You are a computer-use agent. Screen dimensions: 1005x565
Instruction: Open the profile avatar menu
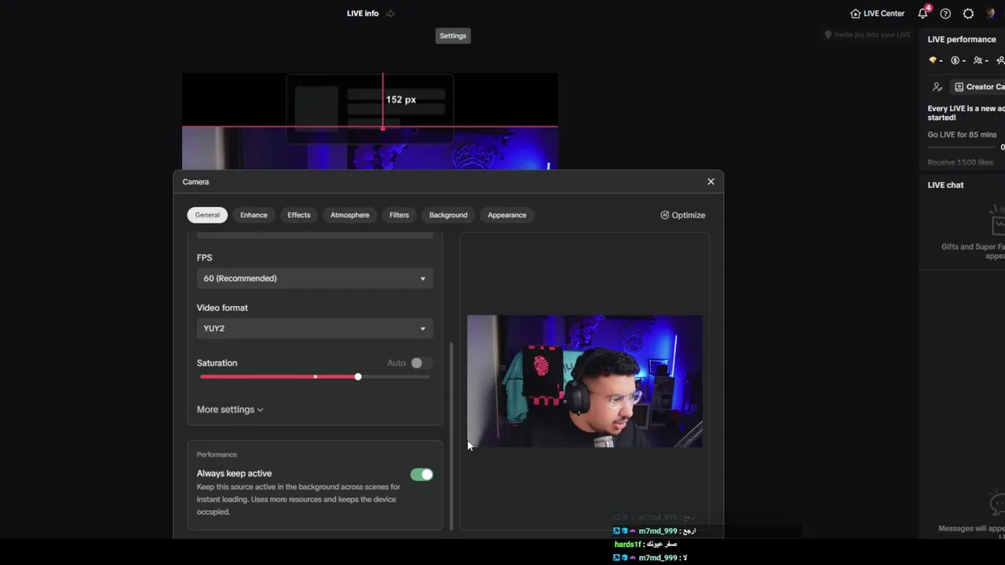pyautogui.click(x=991, y=13)
